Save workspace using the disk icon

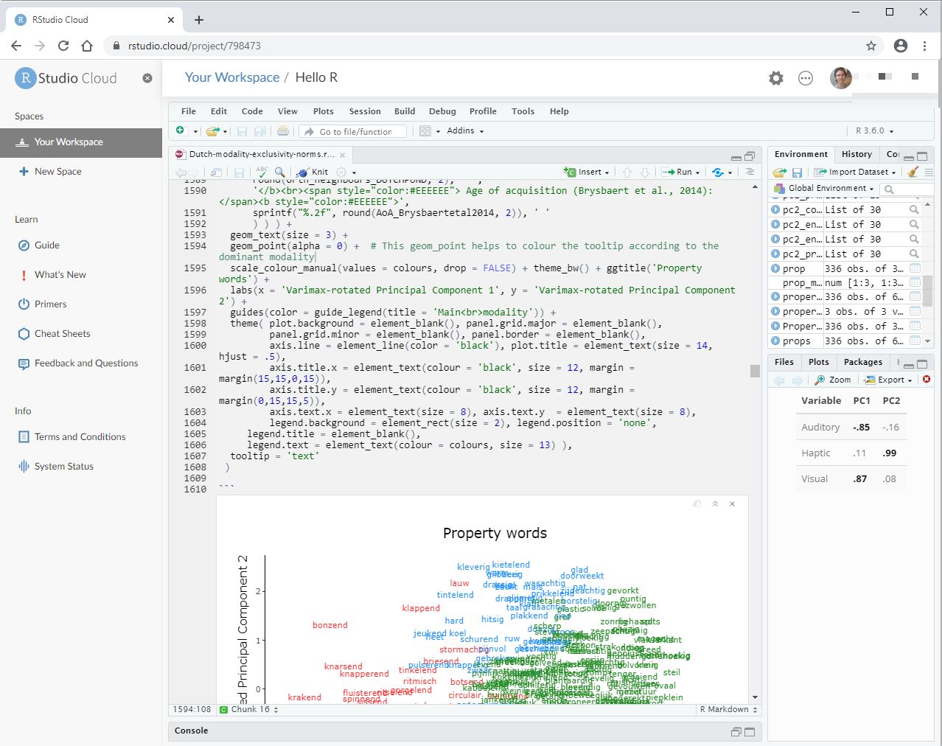pyautogui.click(x=796, y=172)
